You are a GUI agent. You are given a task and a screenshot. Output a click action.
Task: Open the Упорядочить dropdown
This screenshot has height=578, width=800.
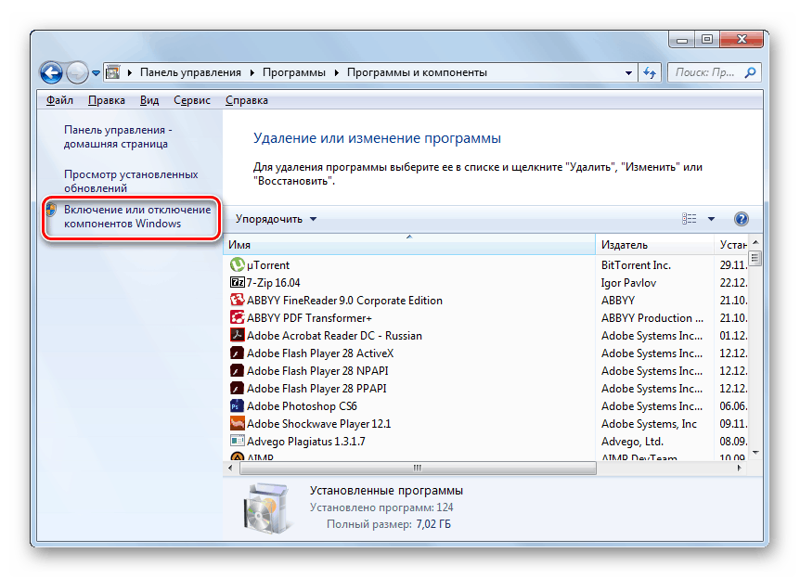(x=276, y=219)
